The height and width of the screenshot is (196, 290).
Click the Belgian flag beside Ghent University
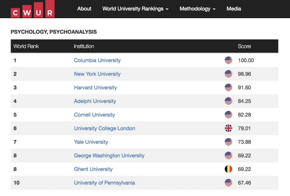coord(229,169)
